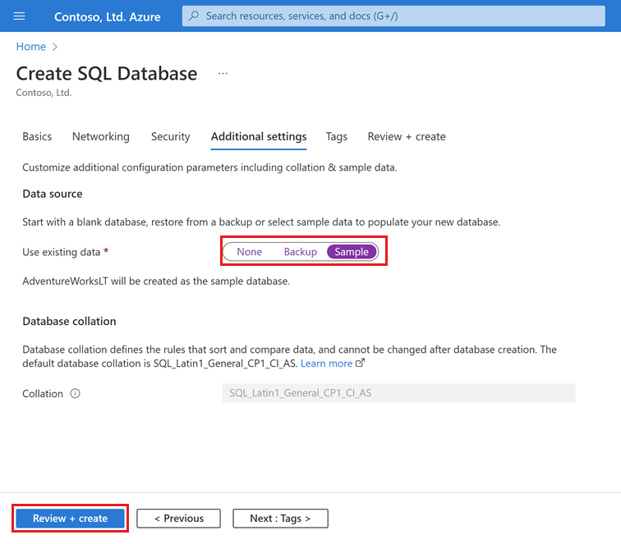Viewport: 621px width, 544px height.
Task: Open the Networking tab
Action: [101, 137]
